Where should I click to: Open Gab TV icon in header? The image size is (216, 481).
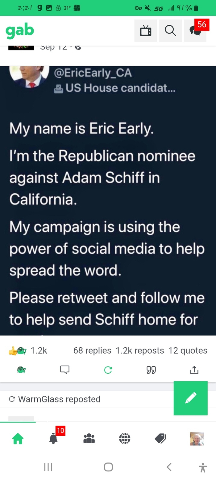click(x=146, y=31)
